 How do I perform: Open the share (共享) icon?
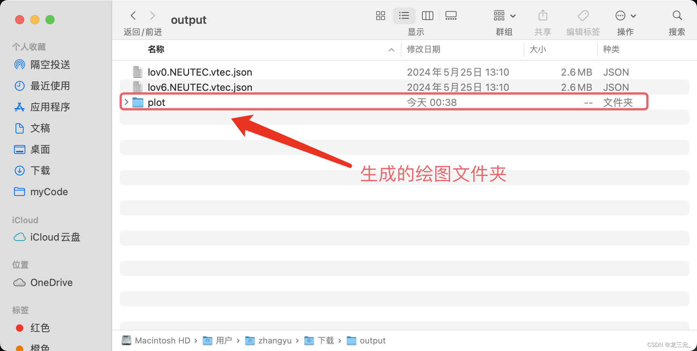543,16
